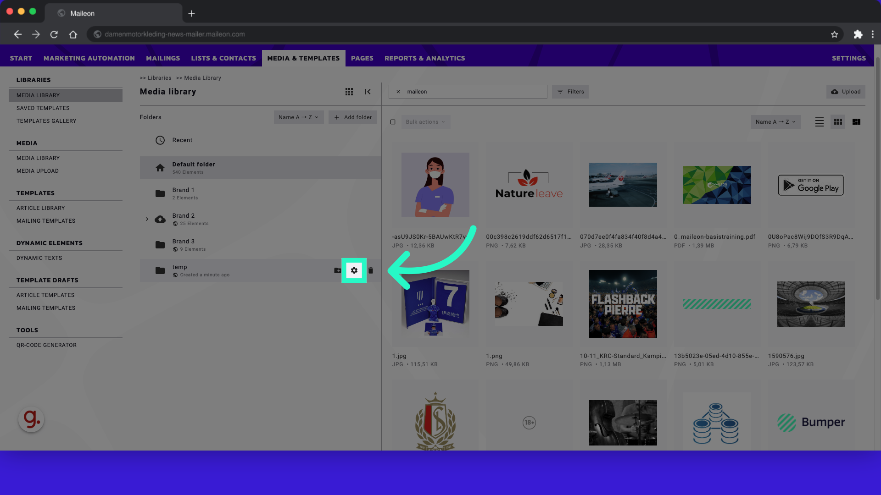Open the Bulk actions dropdown
This screenshot has height=495, width=881.
click(x=425, y=122)
